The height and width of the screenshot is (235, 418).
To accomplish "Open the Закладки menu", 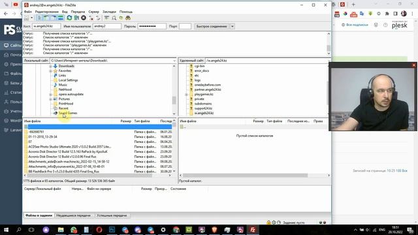I will click(x=109, y=12).
